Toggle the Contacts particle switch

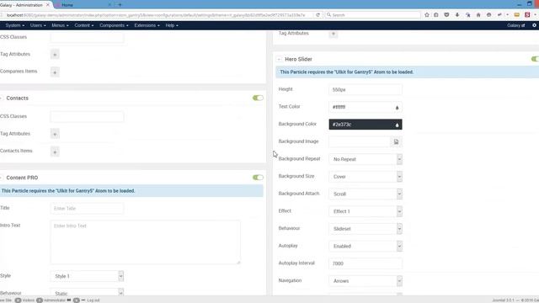pos(258,98)
